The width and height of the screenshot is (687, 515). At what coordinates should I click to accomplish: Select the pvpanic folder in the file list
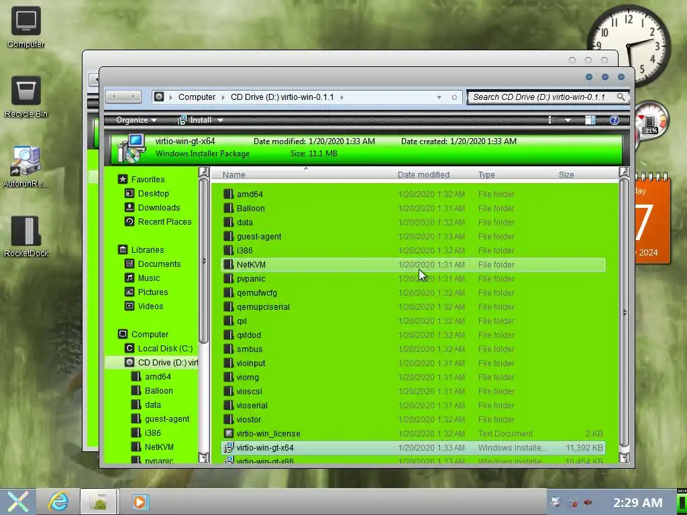(413, 278)
